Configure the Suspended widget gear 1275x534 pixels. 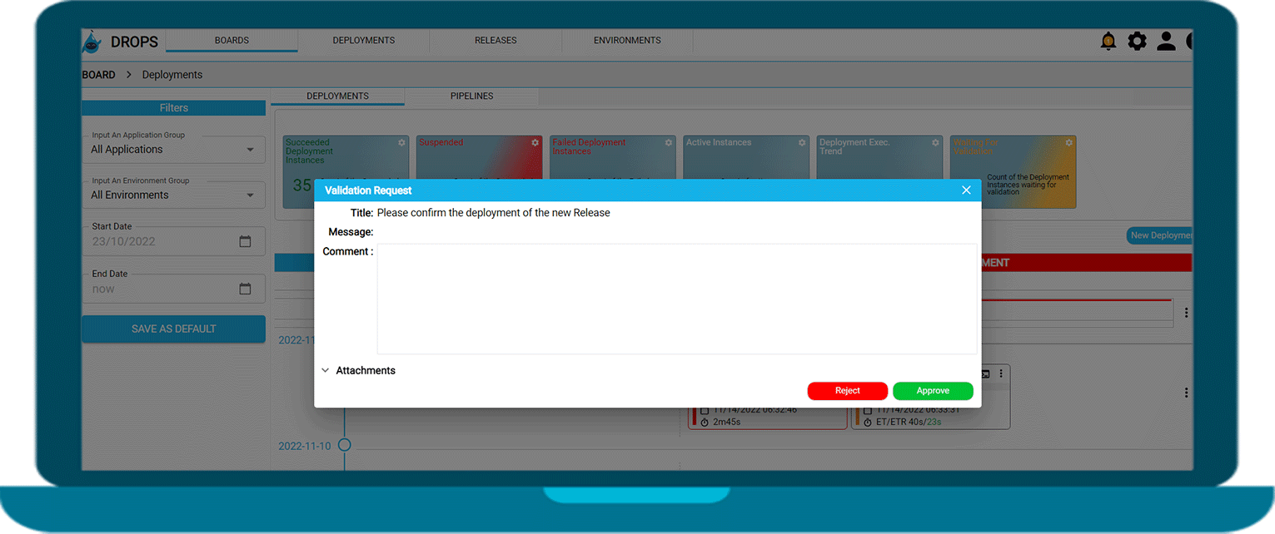(x=535, y=143)
